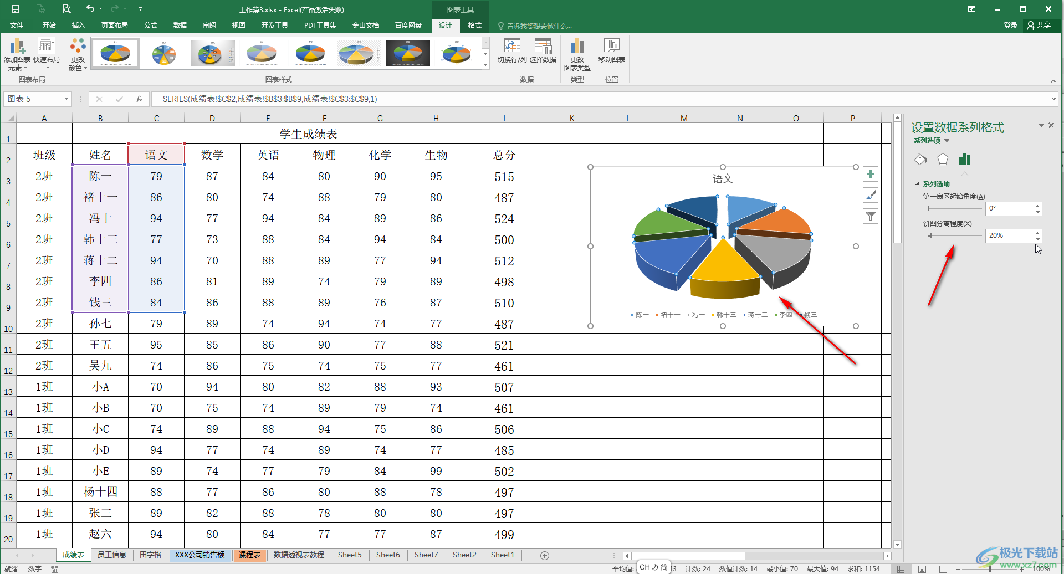Open the 插入 Insert tab
The image size is (1064, 574).
pos(78,25)
